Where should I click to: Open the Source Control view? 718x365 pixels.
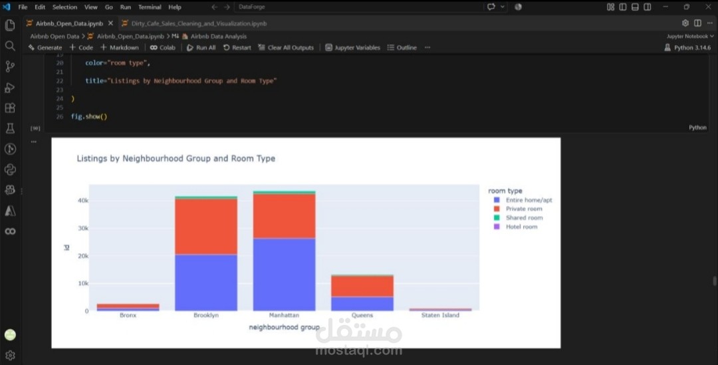click(x=9, y=66)
